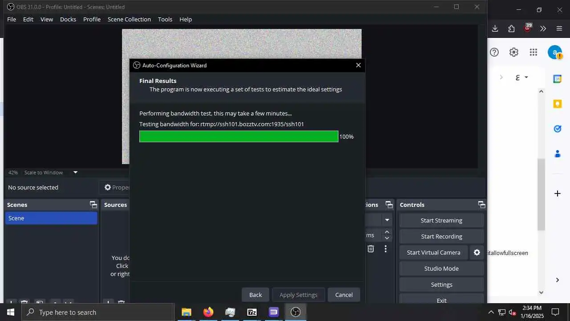Open virtual camera settings gear
This screenshot has height=321, width=570.
[x=477, y=252]
